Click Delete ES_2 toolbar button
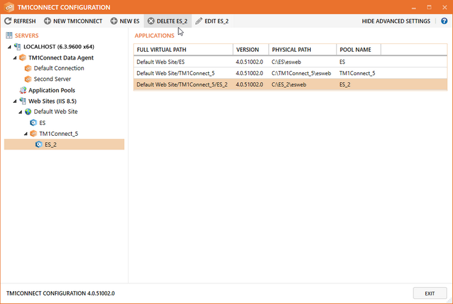Screen dimensions: 453x304 [167, 21]
